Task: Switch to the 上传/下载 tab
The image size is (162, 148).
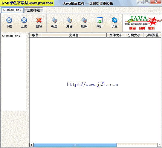Action: (x=33, y=10)
